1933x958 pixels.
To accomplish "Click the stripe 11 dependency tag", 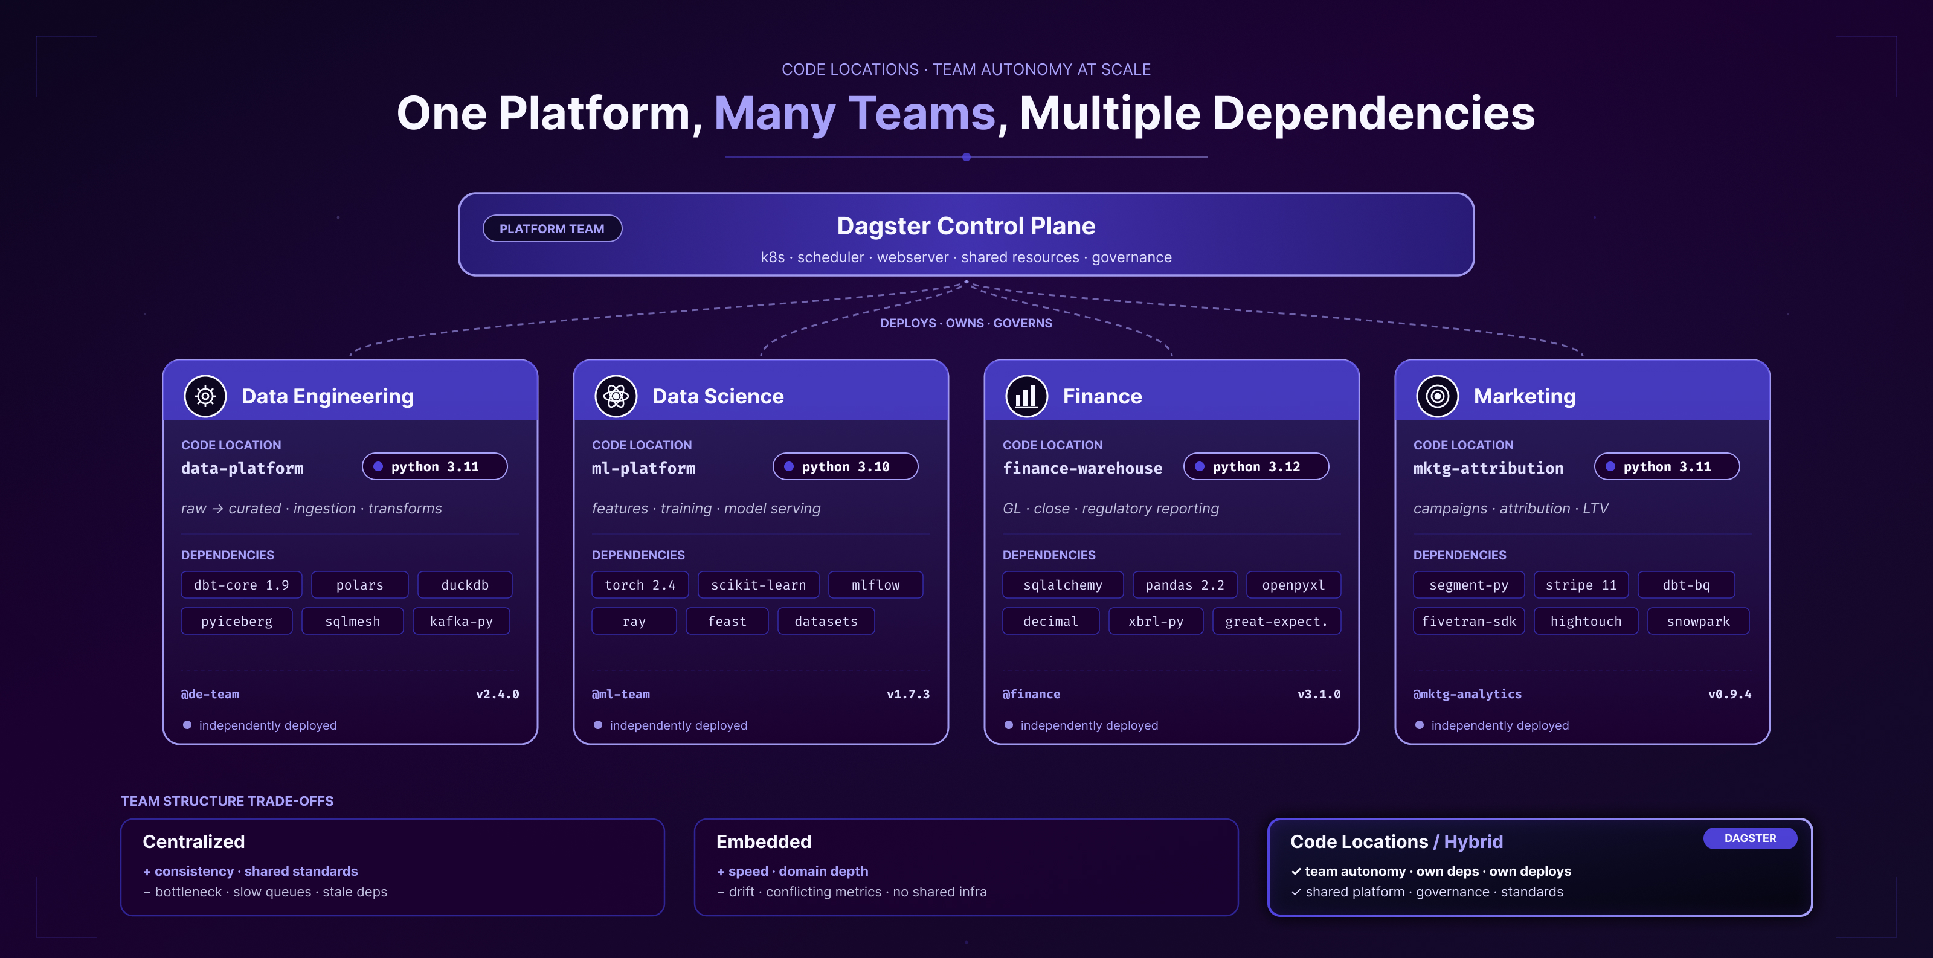I will pyautogui.click(x=1581, y=585).
